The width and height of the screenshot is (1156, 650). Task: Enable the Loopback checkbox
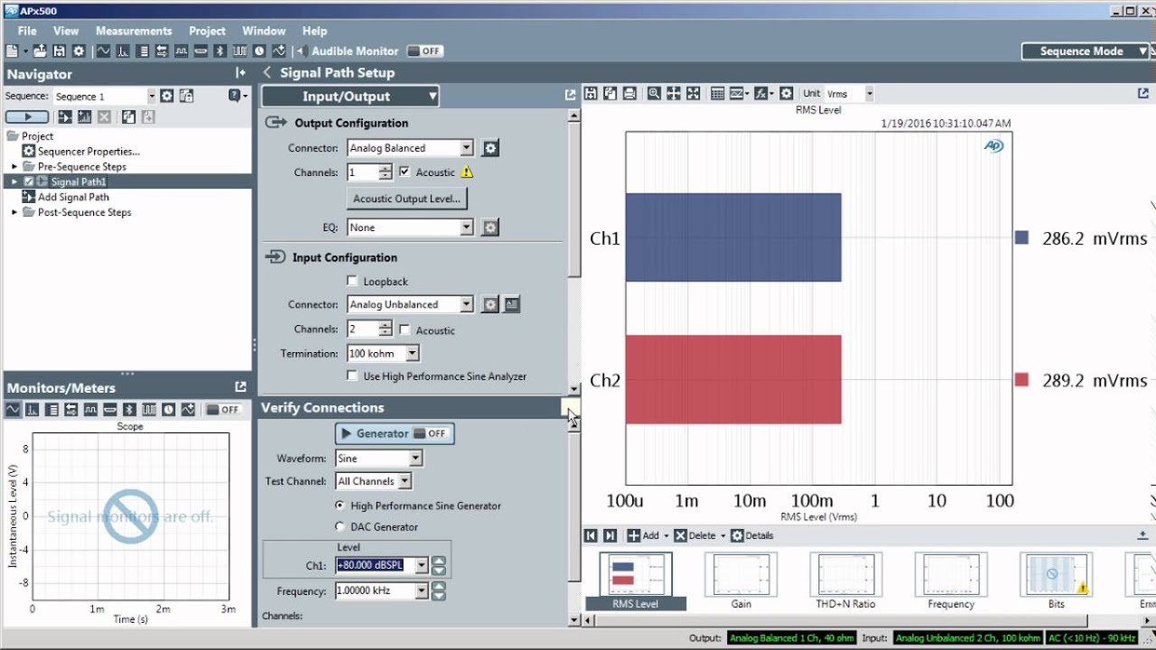[352, 282]
